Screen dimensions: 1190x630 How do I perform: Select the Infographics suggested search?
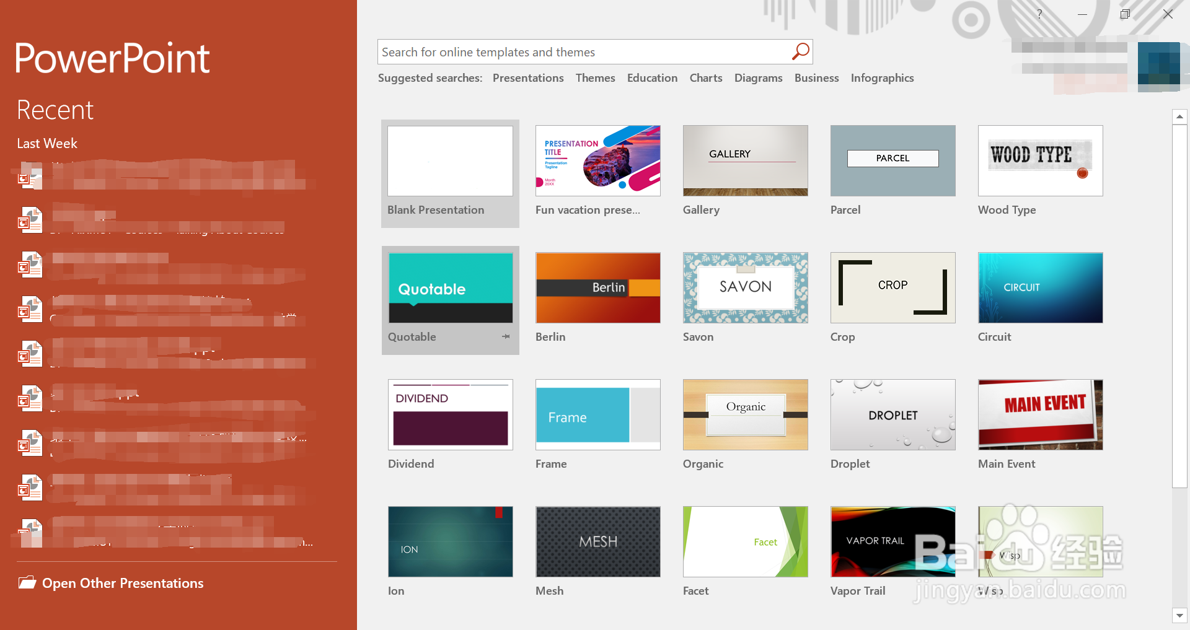point(882,78)
